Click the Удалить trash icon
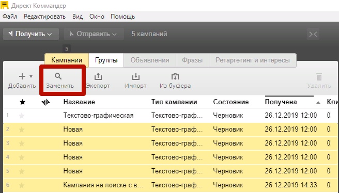339x193 pixels. tap(319, 77)
